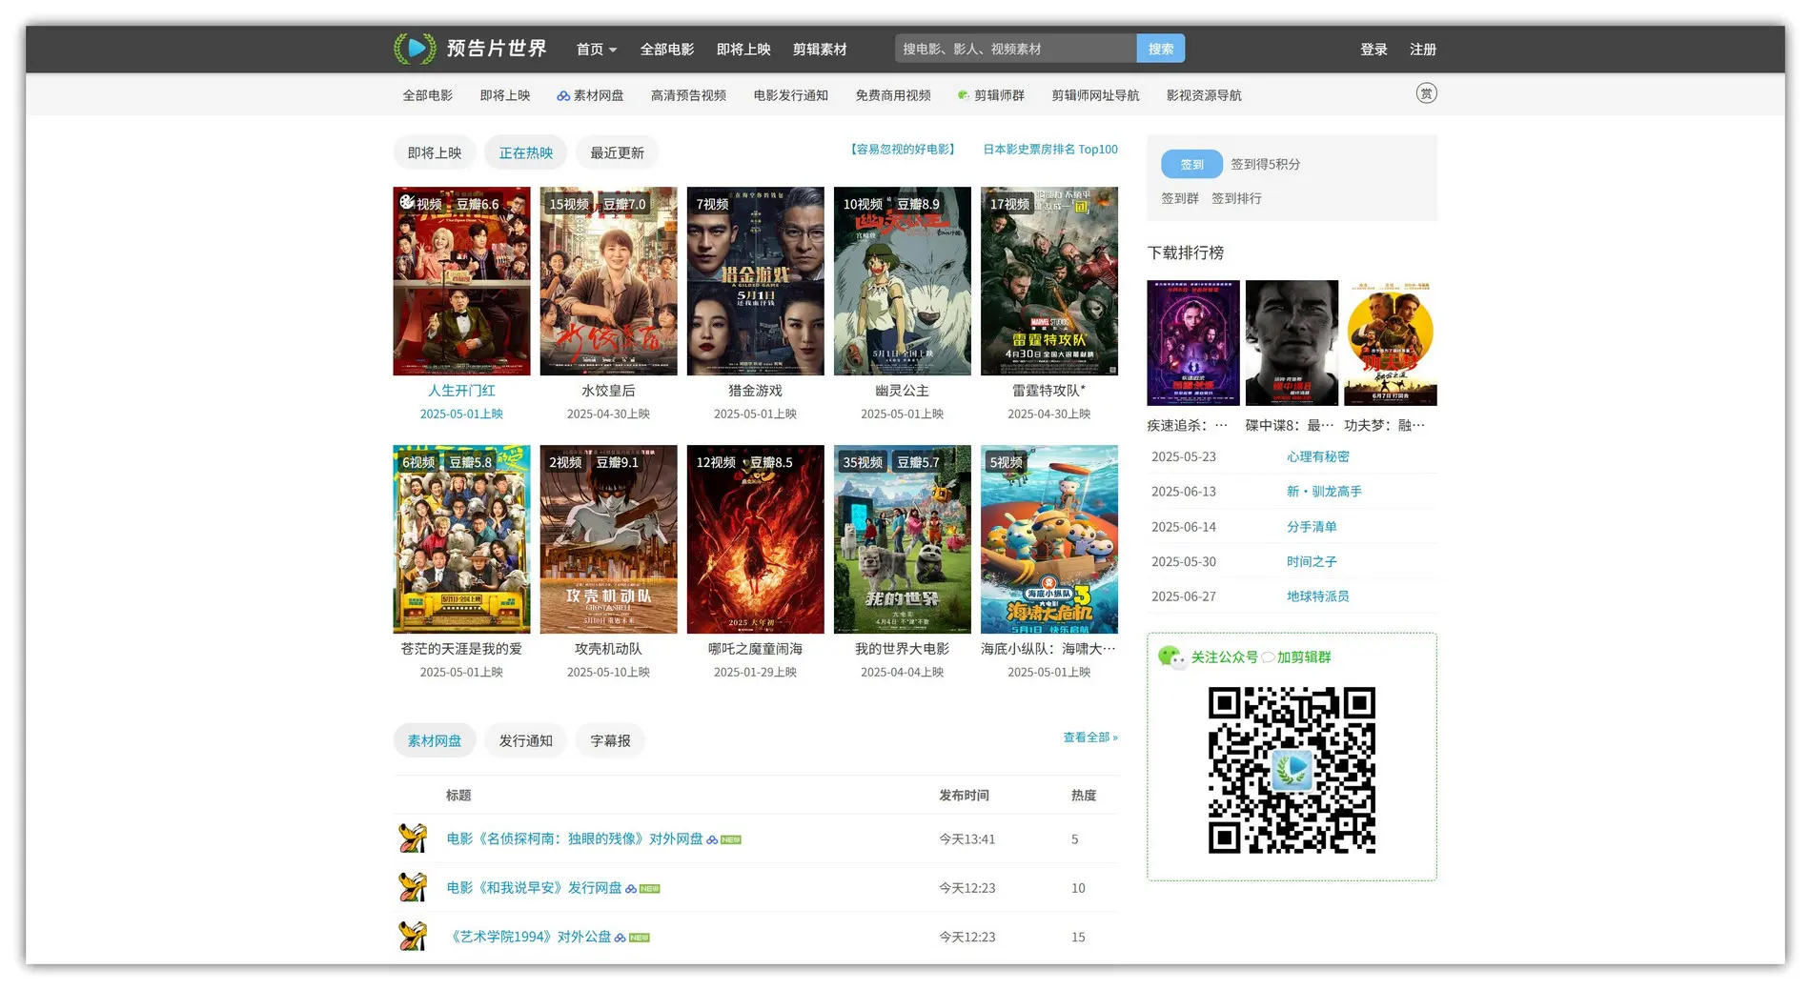This screenshot has height=990, width=1811.
Task: Open the 名侦探柯南:独眼的残像 对外网盘 post
Action: [575, 838]
